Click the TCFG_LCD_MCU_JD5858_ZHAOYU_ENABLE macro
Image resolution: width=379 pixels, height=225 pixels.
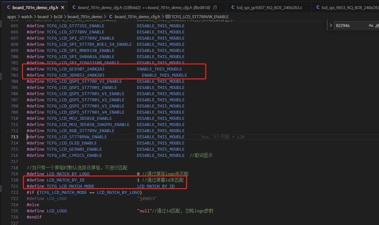[x=88, y=125]
